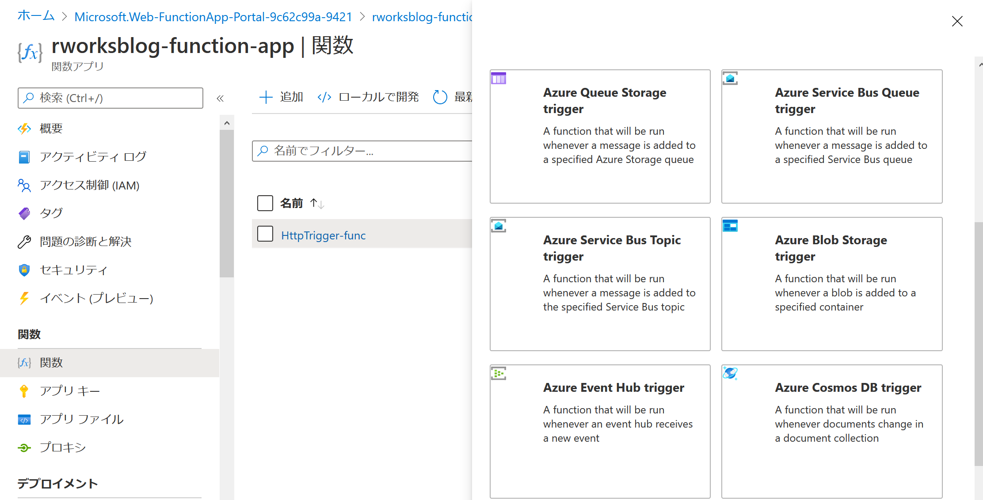Click the Azure Queue Storage trigger icon
The height and width of the screenshot is (500, 983).
tap(499, 79)
